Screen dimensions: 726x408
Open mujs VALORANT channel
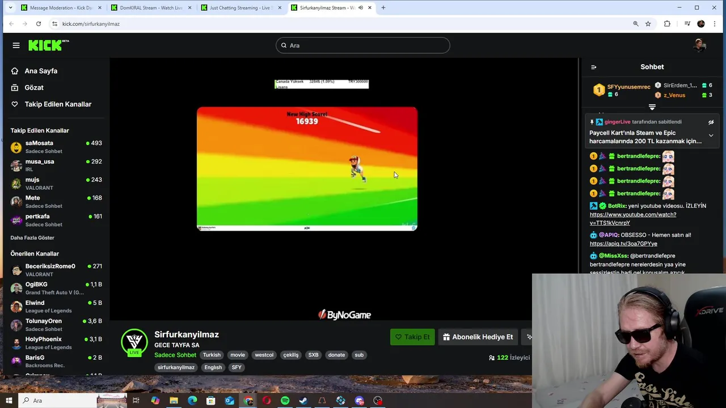(x=56, y=183)
